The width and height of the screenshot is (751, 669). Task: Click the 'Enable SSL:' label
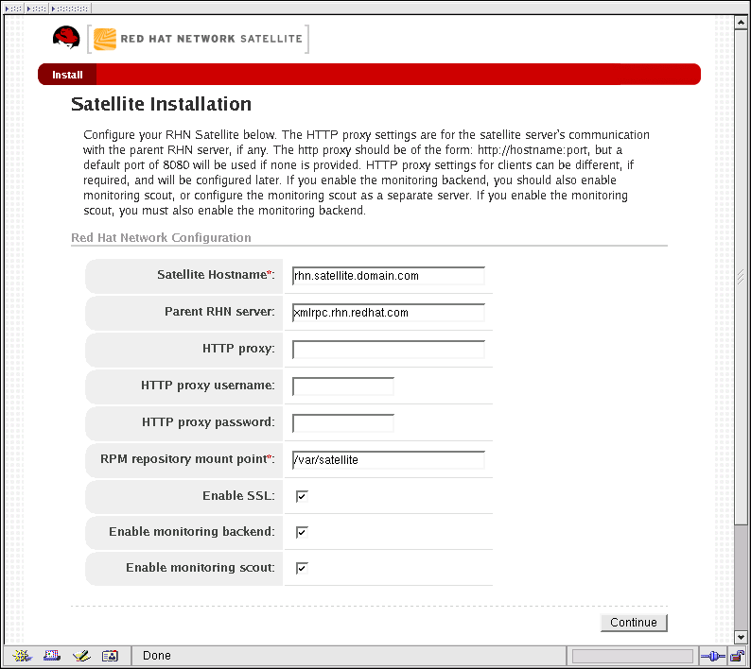point(238,495)
